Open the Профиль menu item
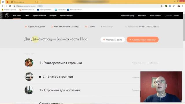Viewport: 185px width, 104px height. (53, 15)
